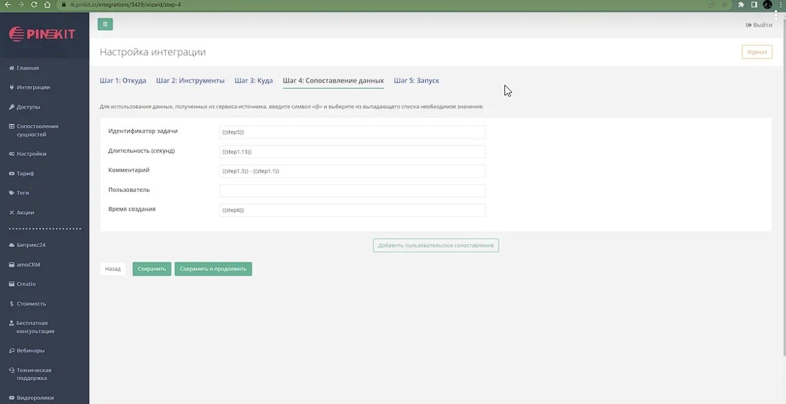Click the Pinkit logo

pyautogui.click(x=42, y=34)
